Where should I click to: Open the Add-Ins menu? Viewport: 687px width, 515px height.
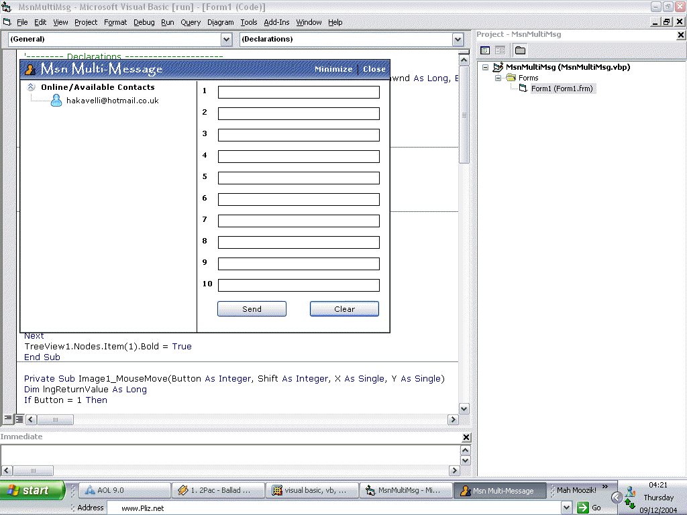point(276,22)
